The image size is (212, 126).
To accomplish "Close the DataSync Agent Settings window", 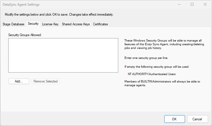I will tap(205, 5).
